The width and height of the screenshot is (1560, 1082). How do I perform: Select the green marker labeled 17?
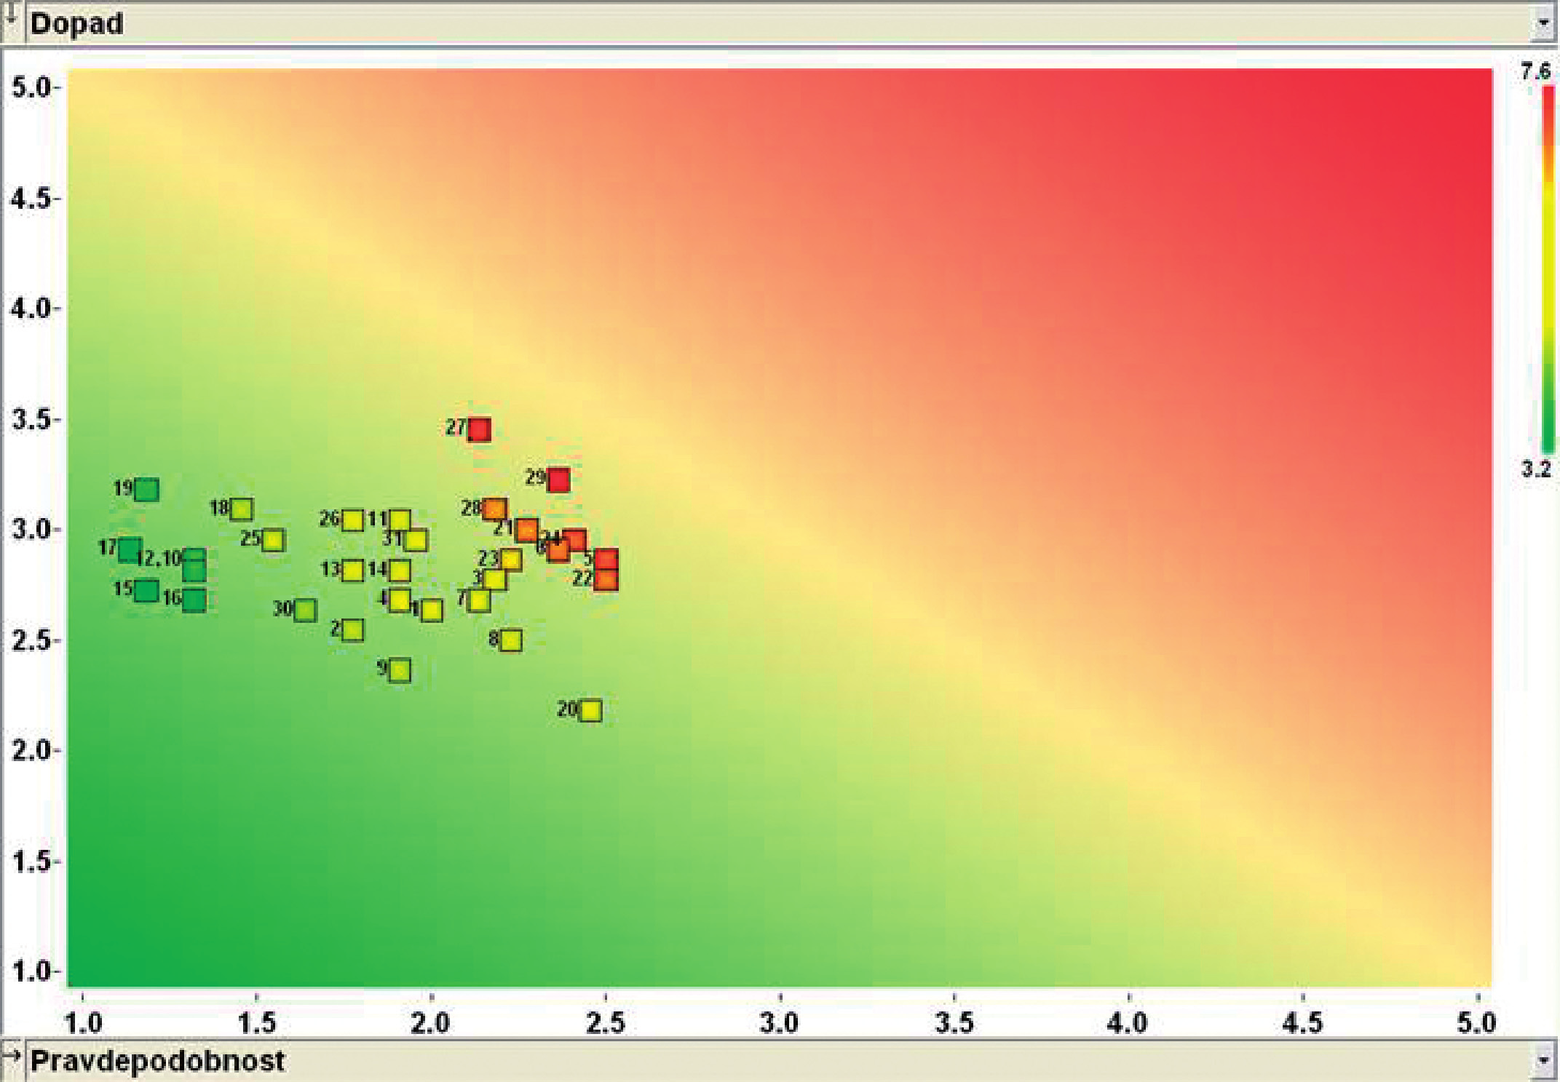click(130, 550)
